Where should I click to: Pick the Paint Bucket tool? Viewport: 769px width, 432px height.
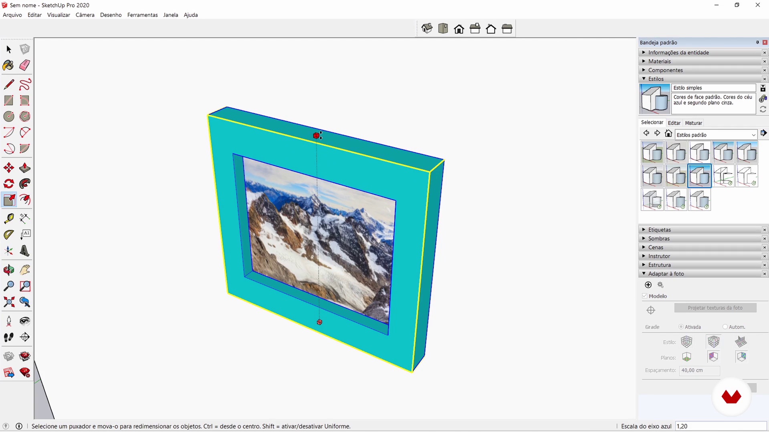[x=9, y=65]
